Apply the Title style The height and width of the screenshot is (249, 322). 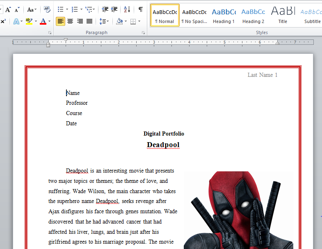coord(283,15)
